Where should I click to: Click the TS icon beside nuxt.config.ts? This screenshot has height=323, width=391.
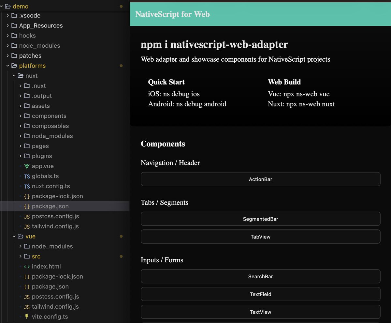tap(27, 186)
